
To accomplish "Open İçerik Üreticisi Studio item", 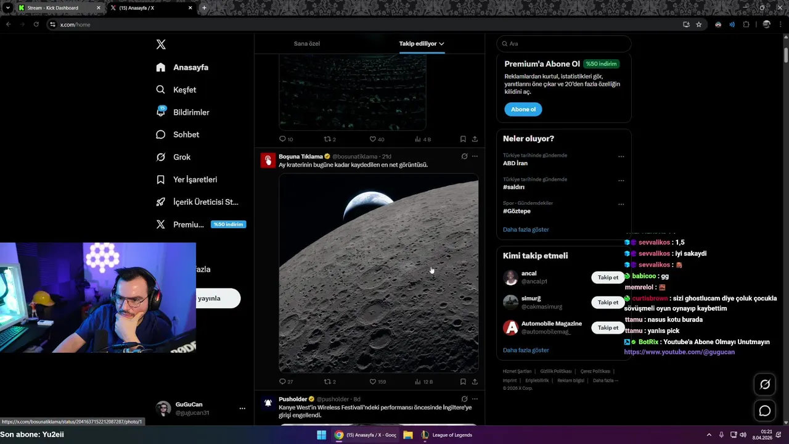I will click(197, 202).
